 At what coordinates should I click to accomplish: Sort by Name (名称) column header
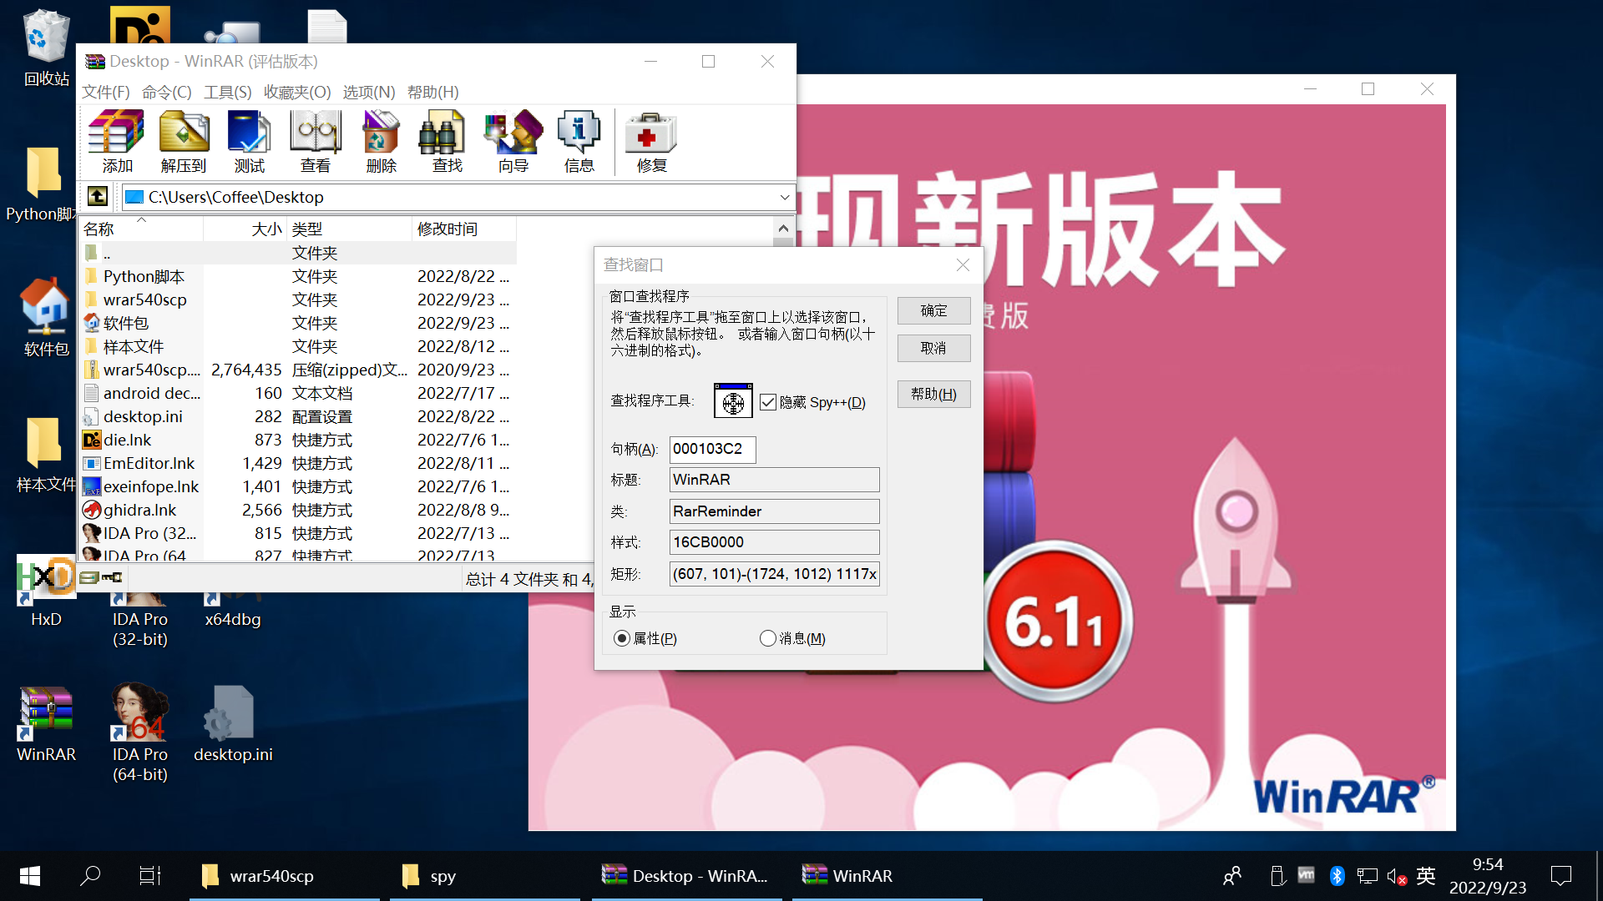140,229
